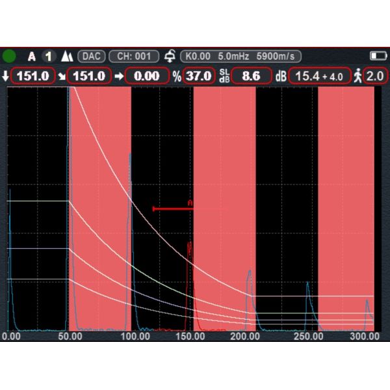
Task: Select the A gate letter indicator
Action: 32,57
